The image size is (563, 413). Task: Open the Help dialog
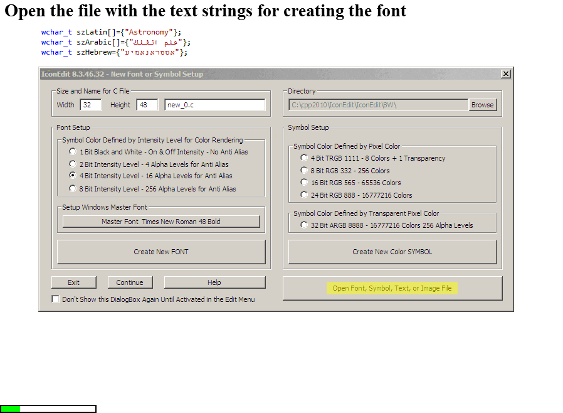214,282
